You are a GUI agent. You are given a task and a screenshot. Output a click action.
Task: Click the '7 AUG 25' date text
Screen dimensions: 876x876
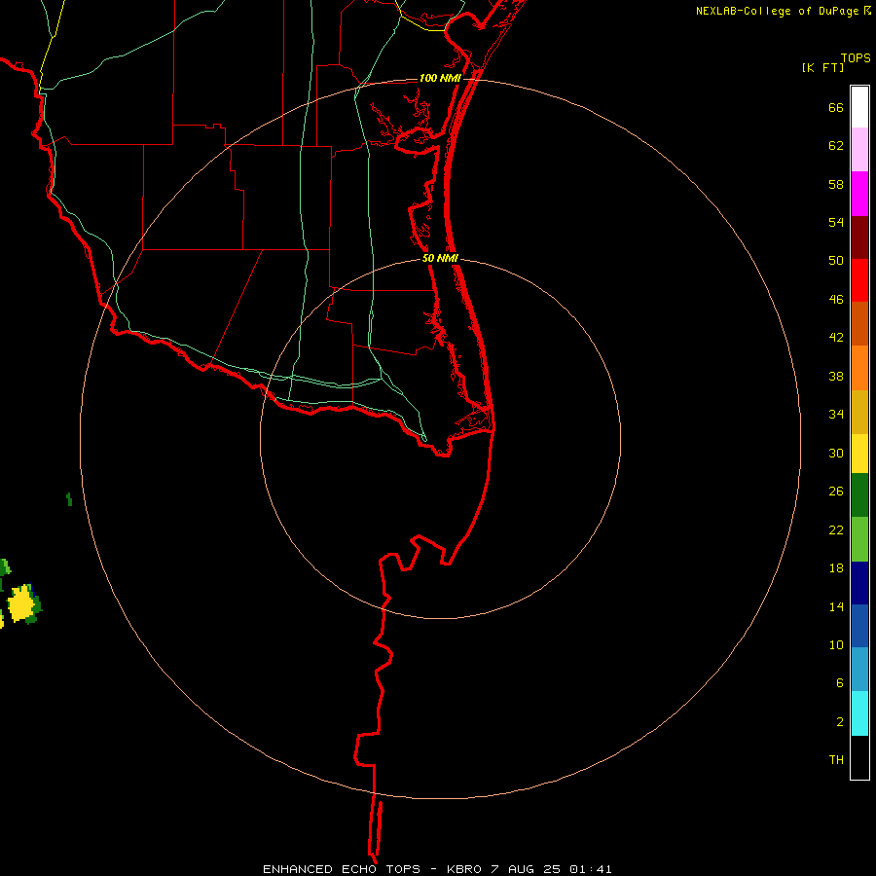pyautogui.click(x=526, y=869)
